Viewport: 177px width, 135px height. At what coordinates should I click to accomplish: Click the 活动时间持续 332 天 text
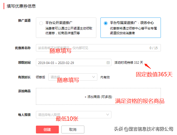(x=129, y=62)
